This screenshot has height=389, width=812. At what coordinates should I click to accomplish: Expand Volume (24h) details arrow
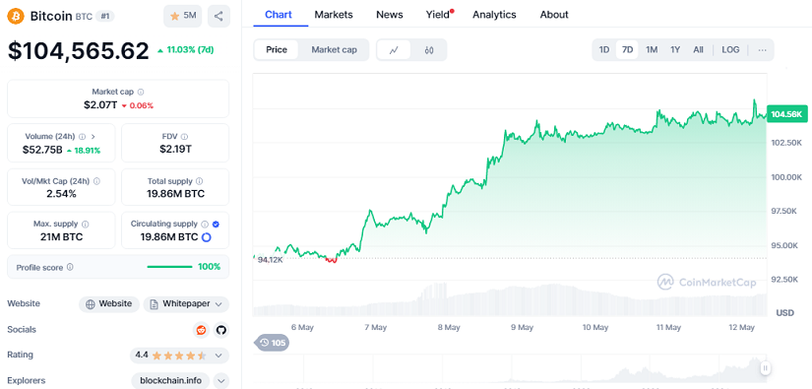tap(94, 137)
